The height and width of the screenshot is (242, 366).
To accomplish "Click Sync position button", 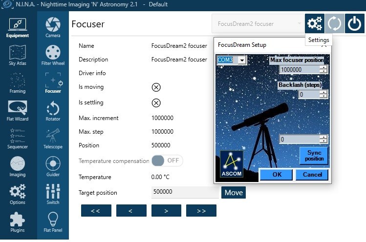I will pos(314,156).
